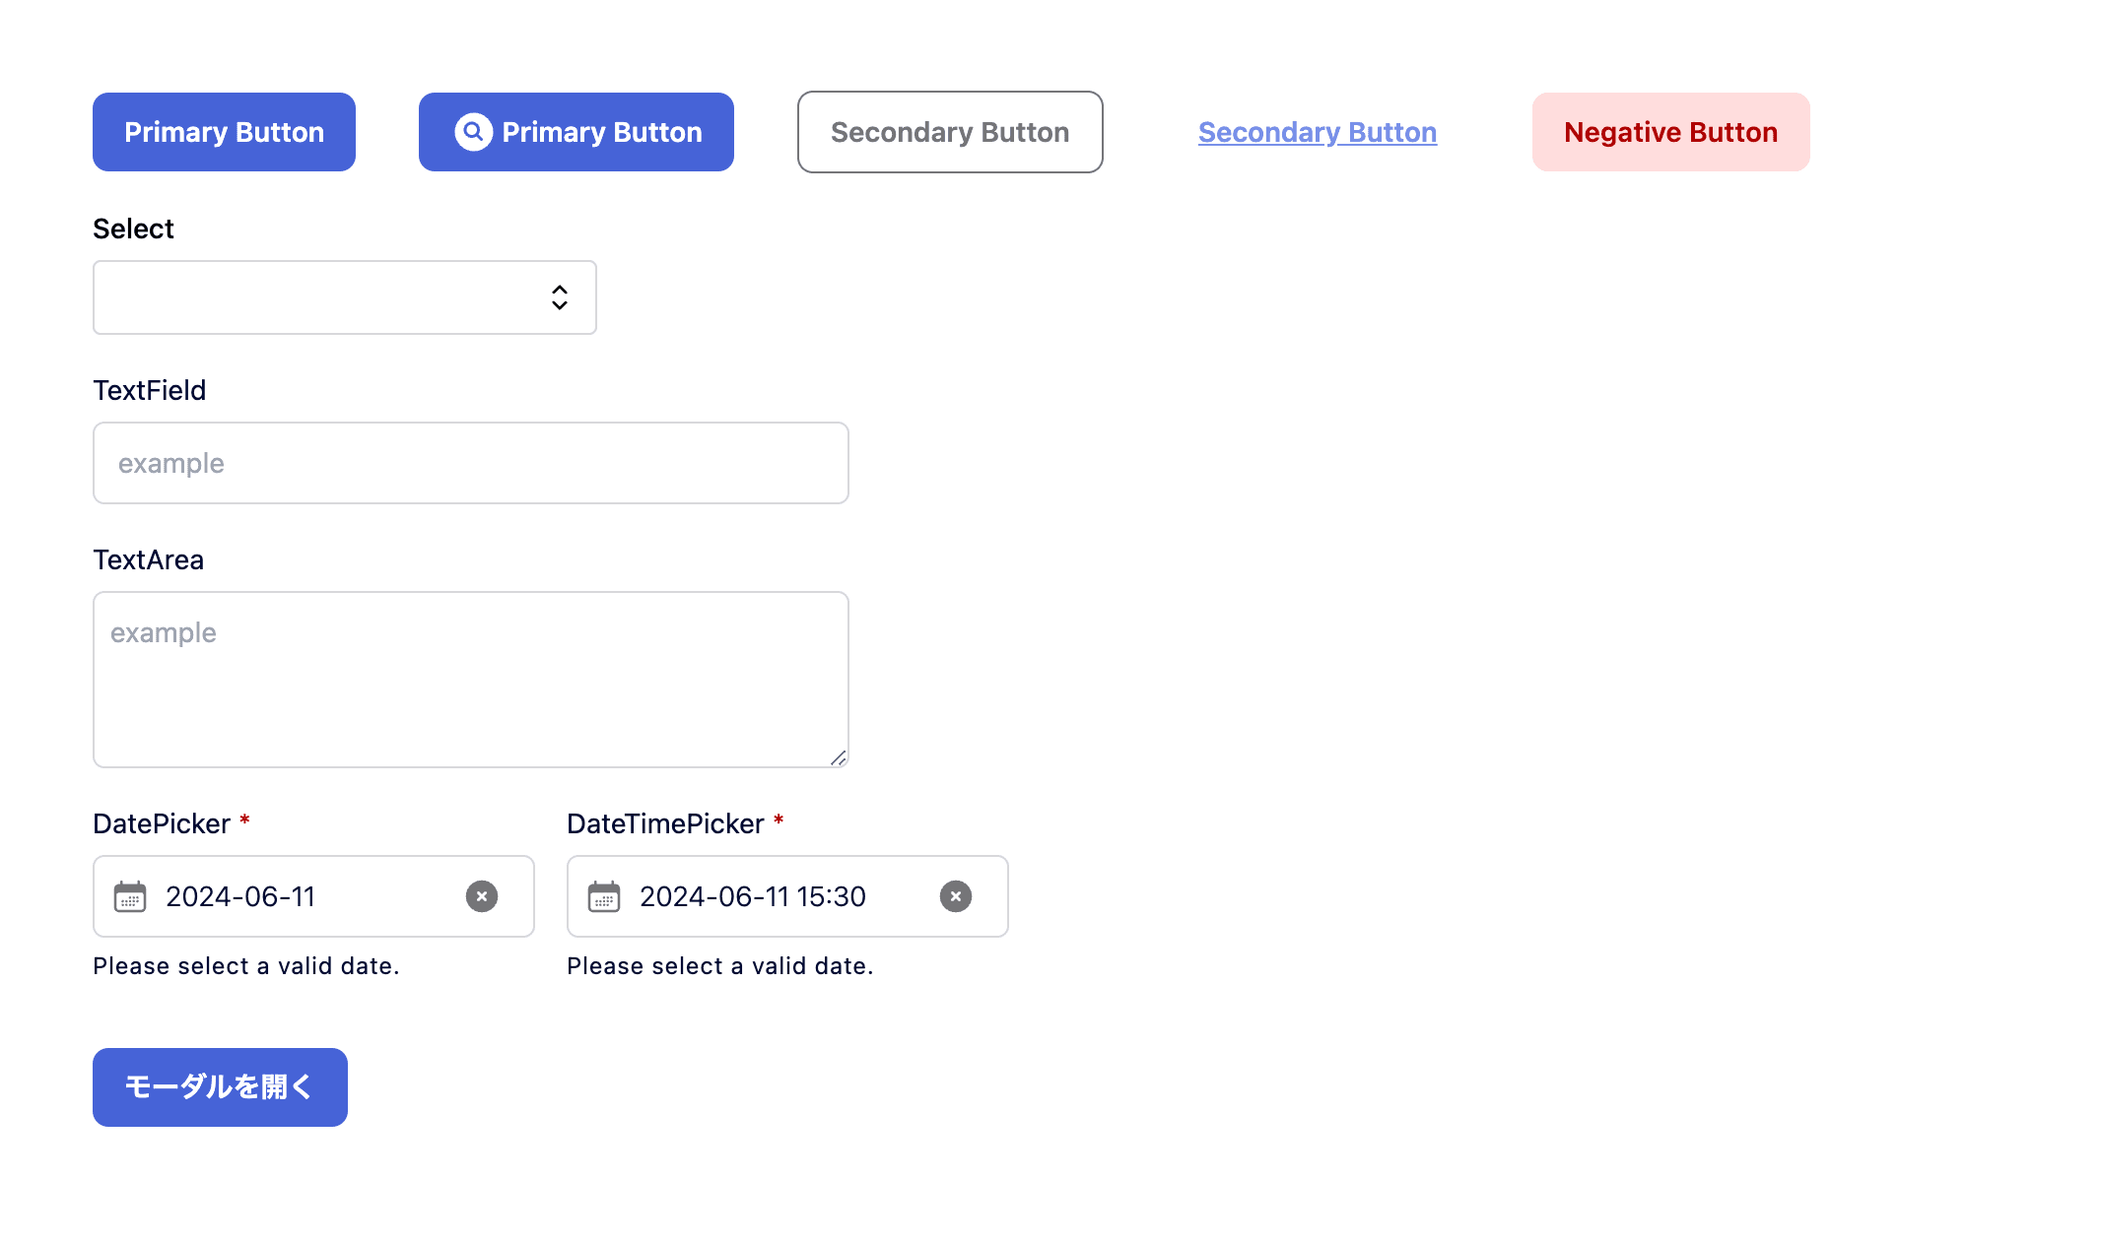Image resolution: width=2101 pixels, height=1245 pixels.
Task: Click inside the TextField example input
Action: [471, 462]
